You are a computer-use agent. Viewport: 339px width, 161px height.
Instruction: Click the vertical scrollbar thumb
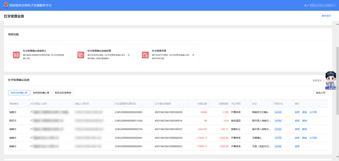coord(337,81)
